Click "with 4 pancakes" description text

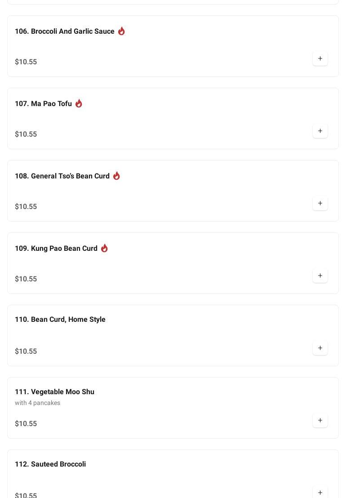pos(37,403)
